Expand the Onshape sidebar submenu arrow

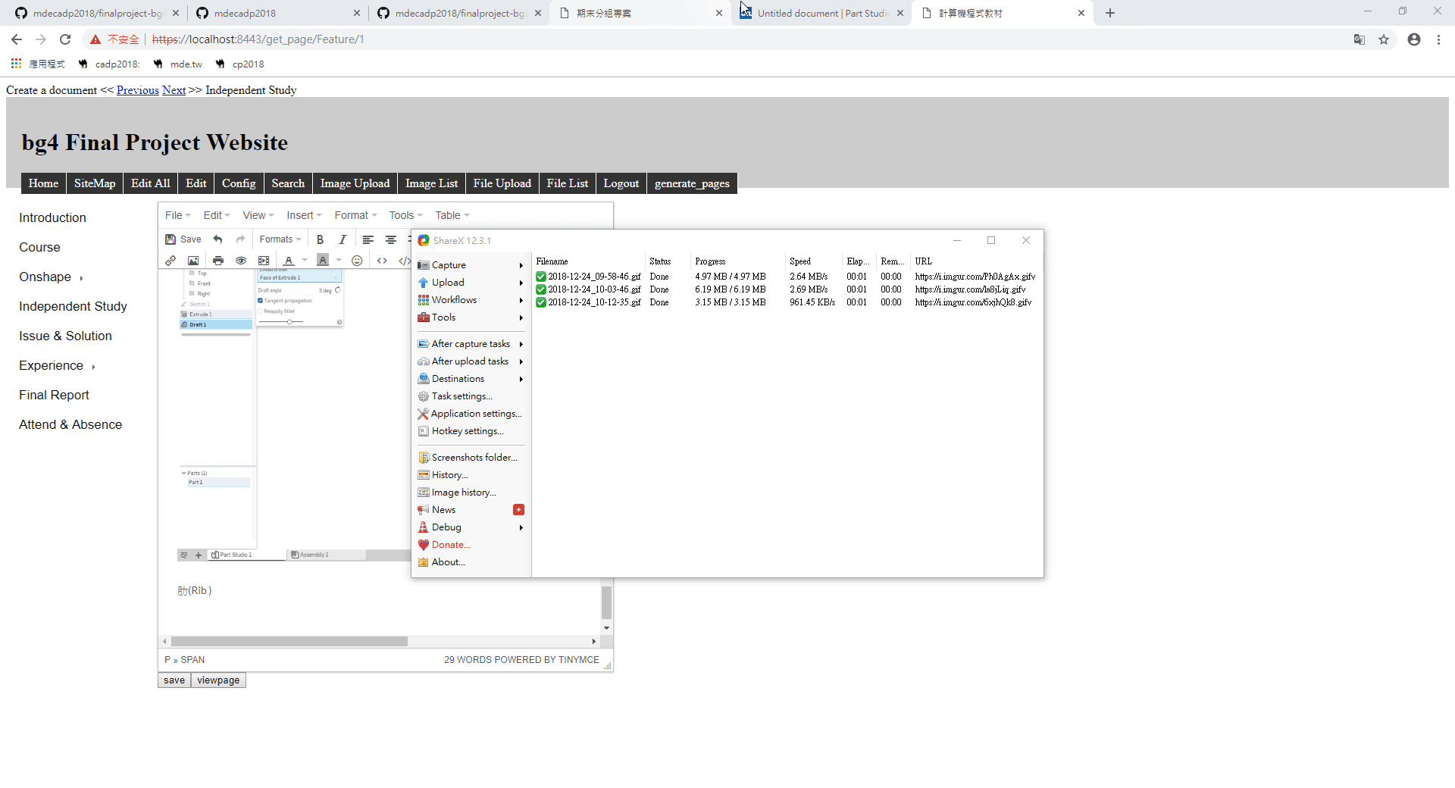point(81,278)
